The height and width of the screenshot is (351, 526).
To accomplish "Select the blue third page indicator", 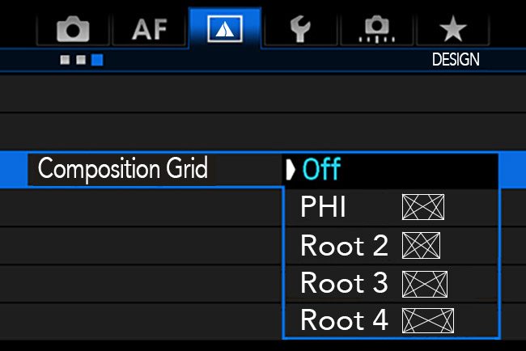I will [x=97, y=60].
